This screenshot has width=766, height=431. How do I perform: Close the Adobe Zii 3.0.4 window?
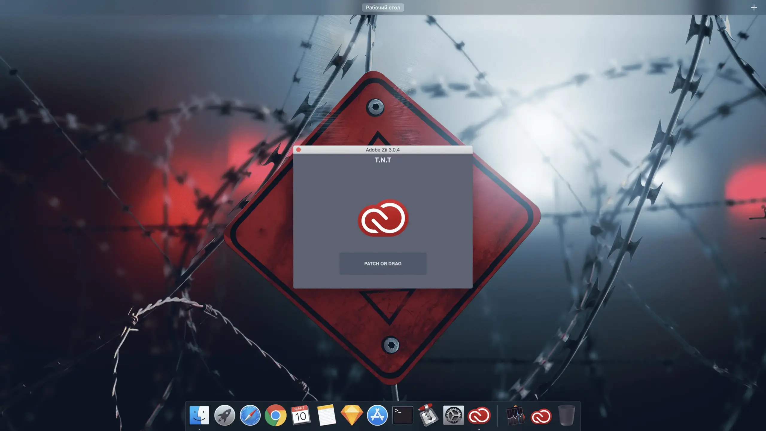click(298, 150)
